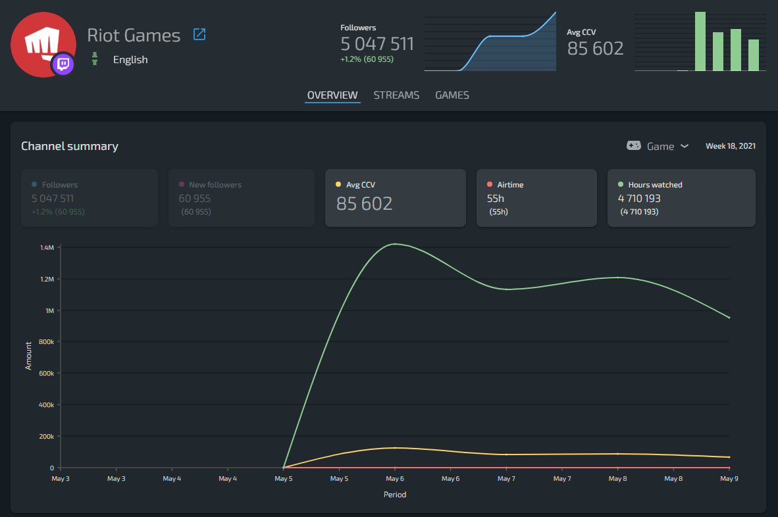Viewport: 778px width, 517px height.
Task: Click the gamepad icon next to Game
Action: click(634, 146)
